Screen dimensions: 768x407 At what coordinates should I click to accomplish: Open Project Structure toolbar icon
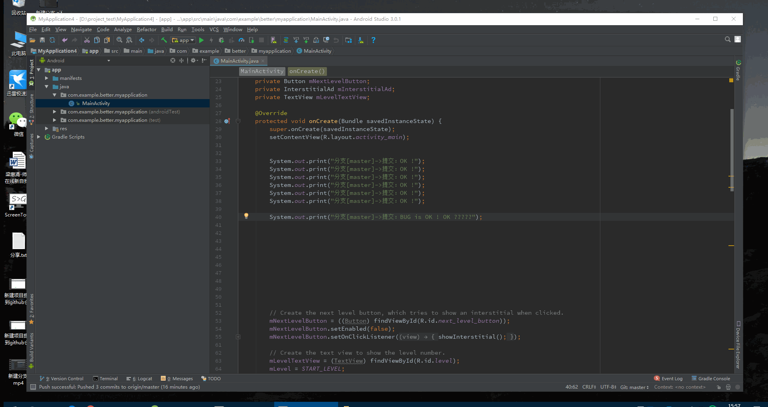348,40
